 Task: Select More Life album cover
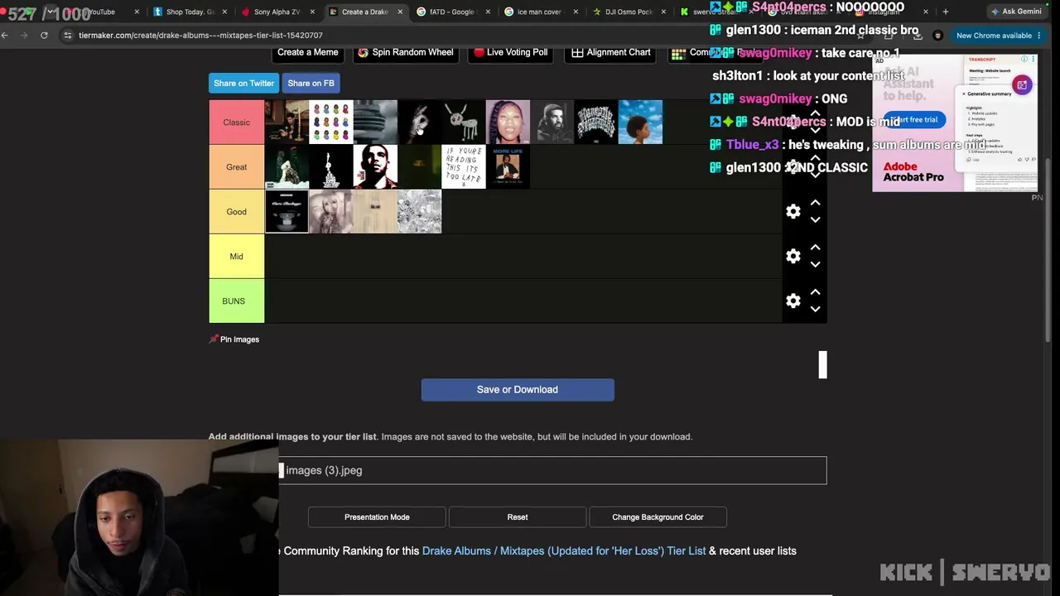click(x=508, y=167)
